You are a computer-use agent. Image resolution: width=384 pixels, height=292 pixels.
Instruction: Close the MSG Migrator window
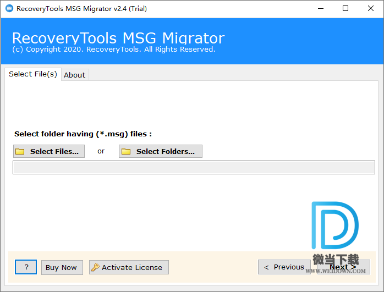pos(371,9)
